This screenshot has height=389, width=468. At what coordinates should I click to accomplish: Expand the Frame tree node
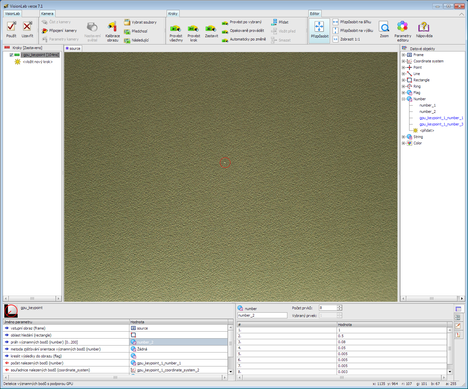[403, 55]
